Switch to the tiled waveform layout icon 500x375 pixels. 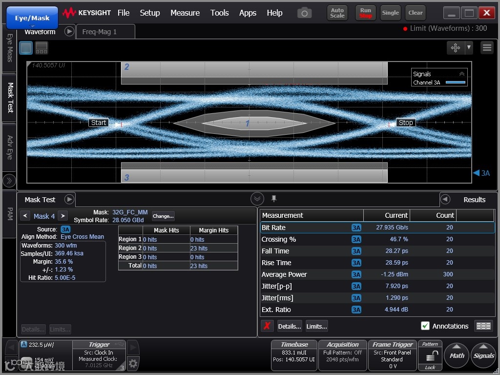pyautogui.click(x=42, y=48)
